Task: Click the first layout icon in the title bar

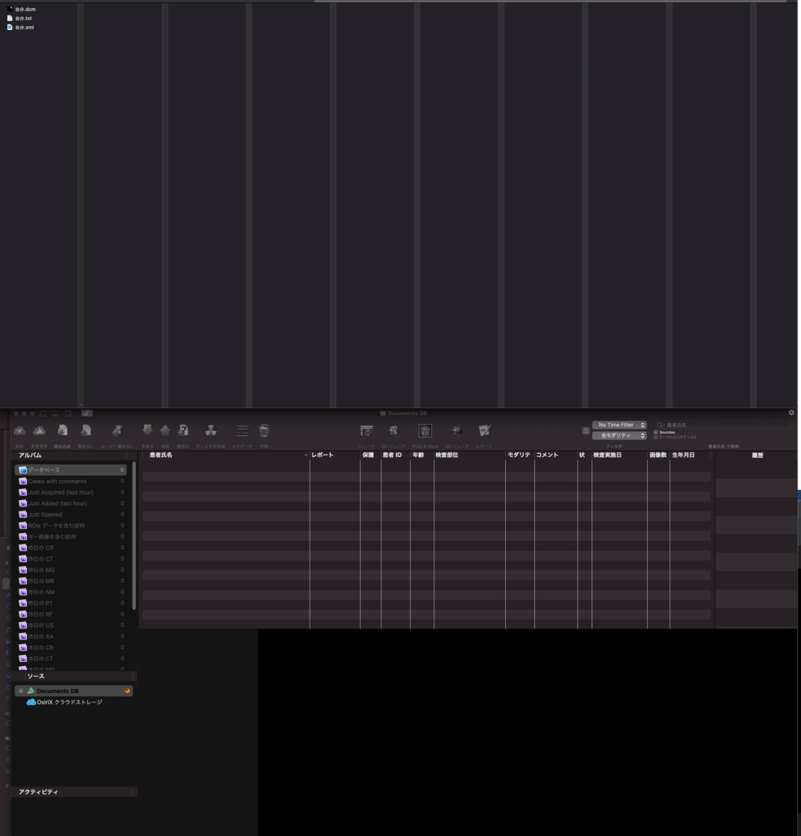Action: click(x=42, y=413)
